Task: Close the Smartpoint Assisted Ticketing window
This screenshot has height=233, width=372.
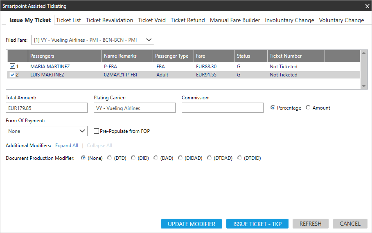Action: click(367, 6)
